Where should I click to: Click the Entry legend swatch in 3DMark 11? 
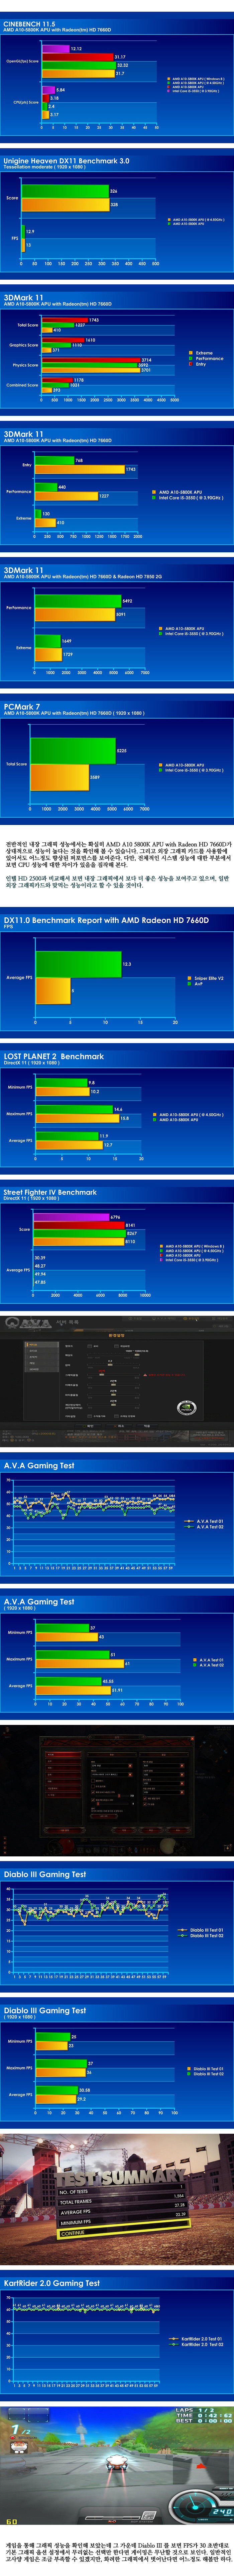(x=191, y=364)
